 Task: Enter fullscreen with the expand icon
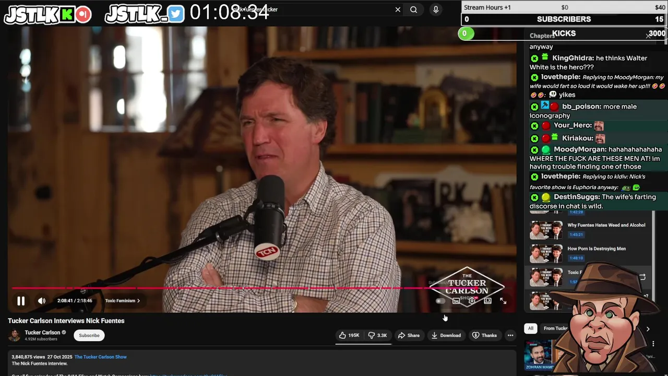coord(503,301)
